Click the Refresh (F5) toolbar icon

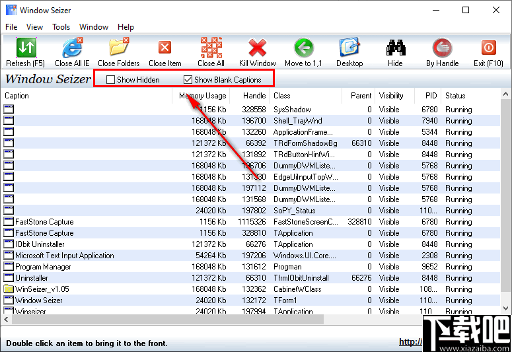(26, 48)
